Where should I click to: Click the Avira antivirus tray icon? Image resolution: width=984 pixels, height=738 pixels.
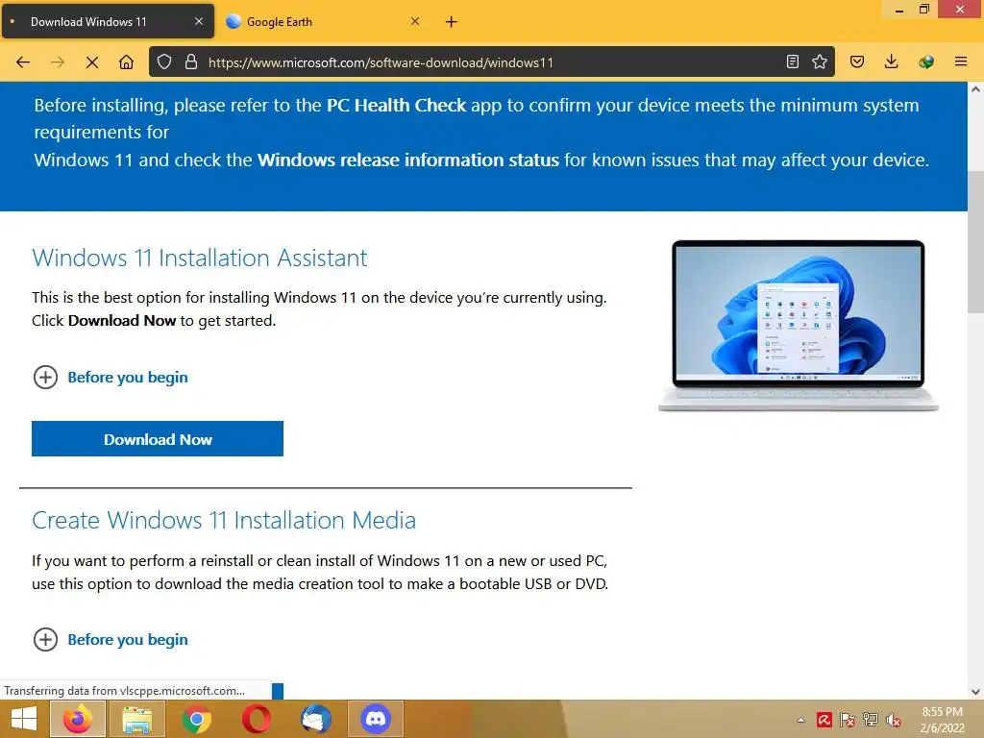[824, 720]
